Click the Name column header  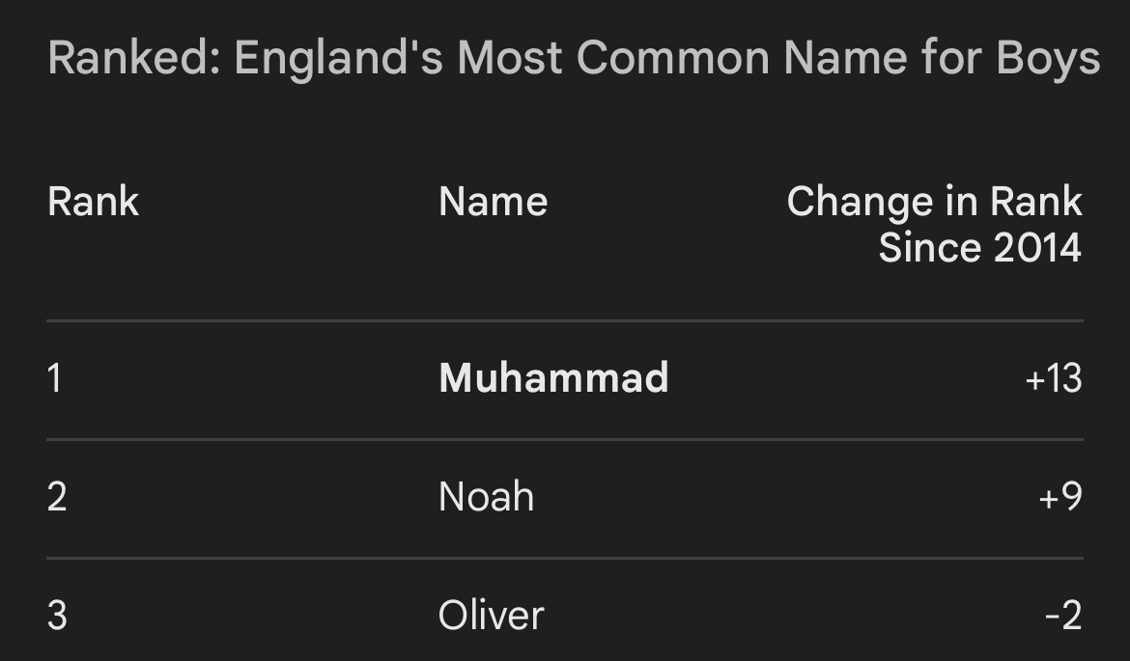493,202
